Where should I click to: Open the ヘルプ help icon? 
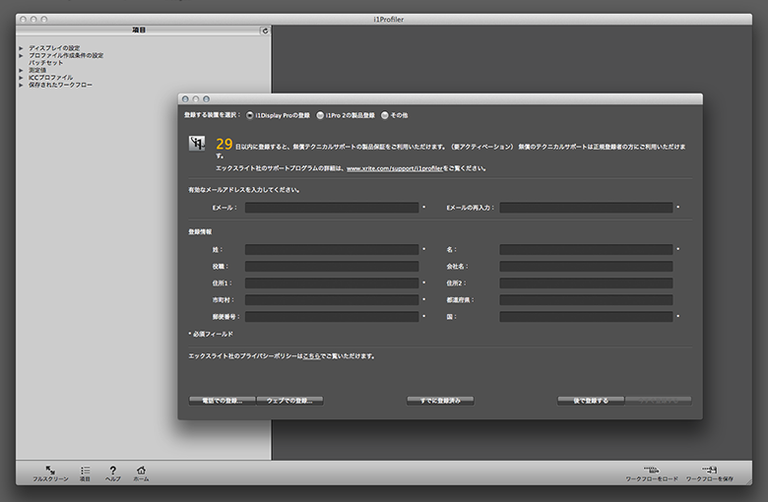113,471
